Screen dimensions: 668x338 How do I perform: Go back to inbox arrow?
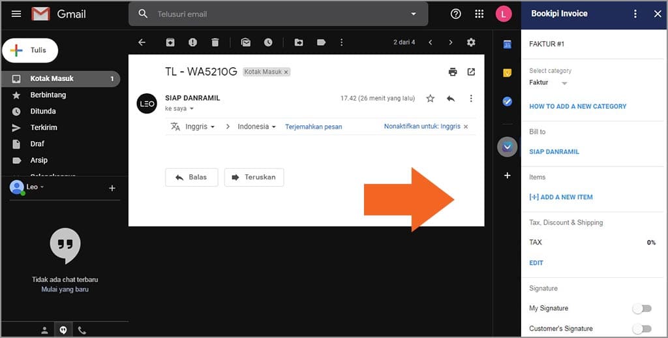tap(142, 42)
